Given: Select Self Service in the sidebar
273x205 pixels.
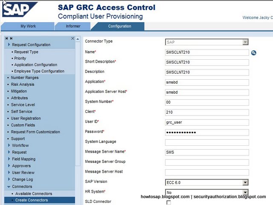Looking at the screenshot, I should tap(22, 112).
